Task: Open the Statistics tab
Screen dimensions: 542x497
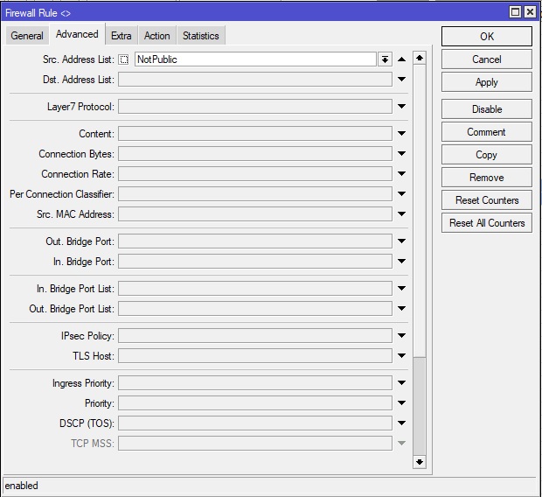Action: [200, 36]
